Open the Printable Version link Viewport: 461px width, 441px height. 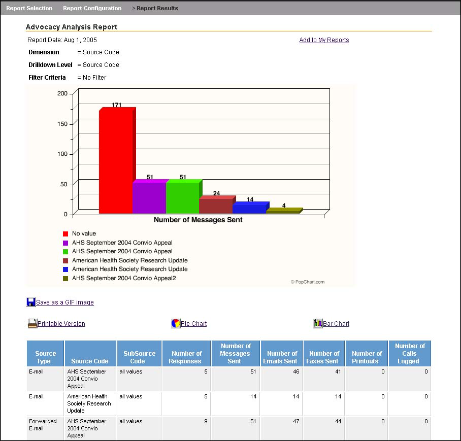(x=61, y=324)
